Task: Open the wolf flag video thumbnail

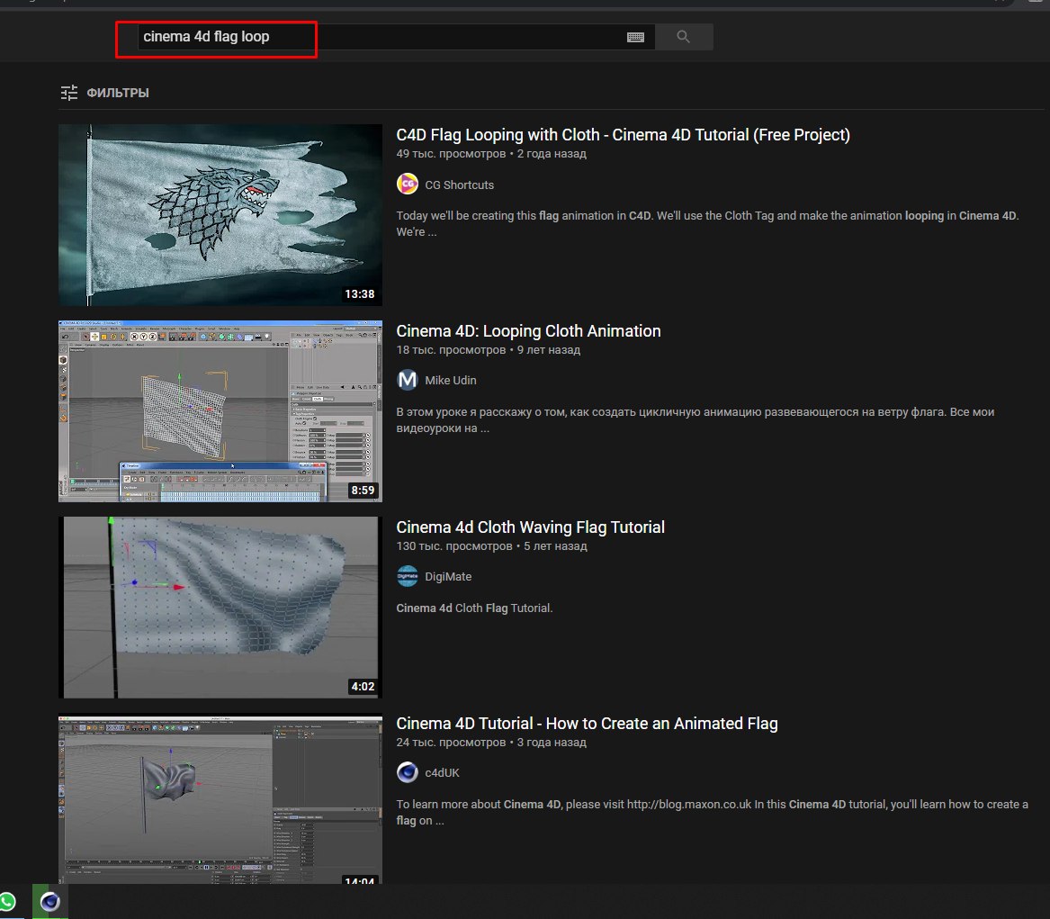Action: click(220, 215)
